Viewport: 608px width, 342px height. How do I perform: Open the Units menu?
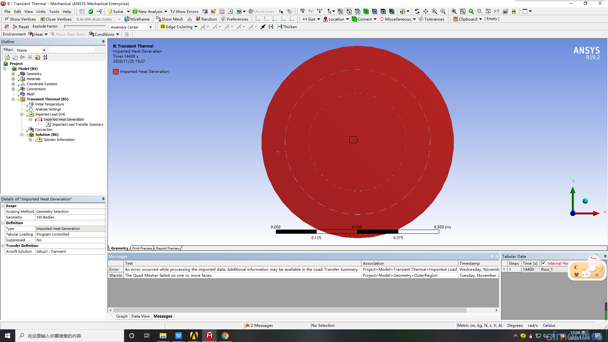coord(41,11)
